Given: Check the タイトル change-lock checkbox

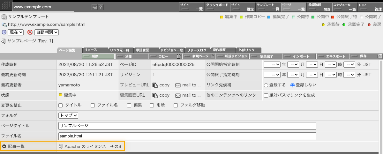Looking at the screenshot, I should [61, 105].
